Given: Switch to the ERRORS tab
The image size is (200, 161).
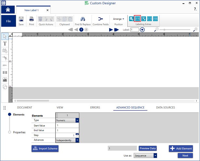Looking at the screenshot, I should pyautogui.click(x=95, y=108).
